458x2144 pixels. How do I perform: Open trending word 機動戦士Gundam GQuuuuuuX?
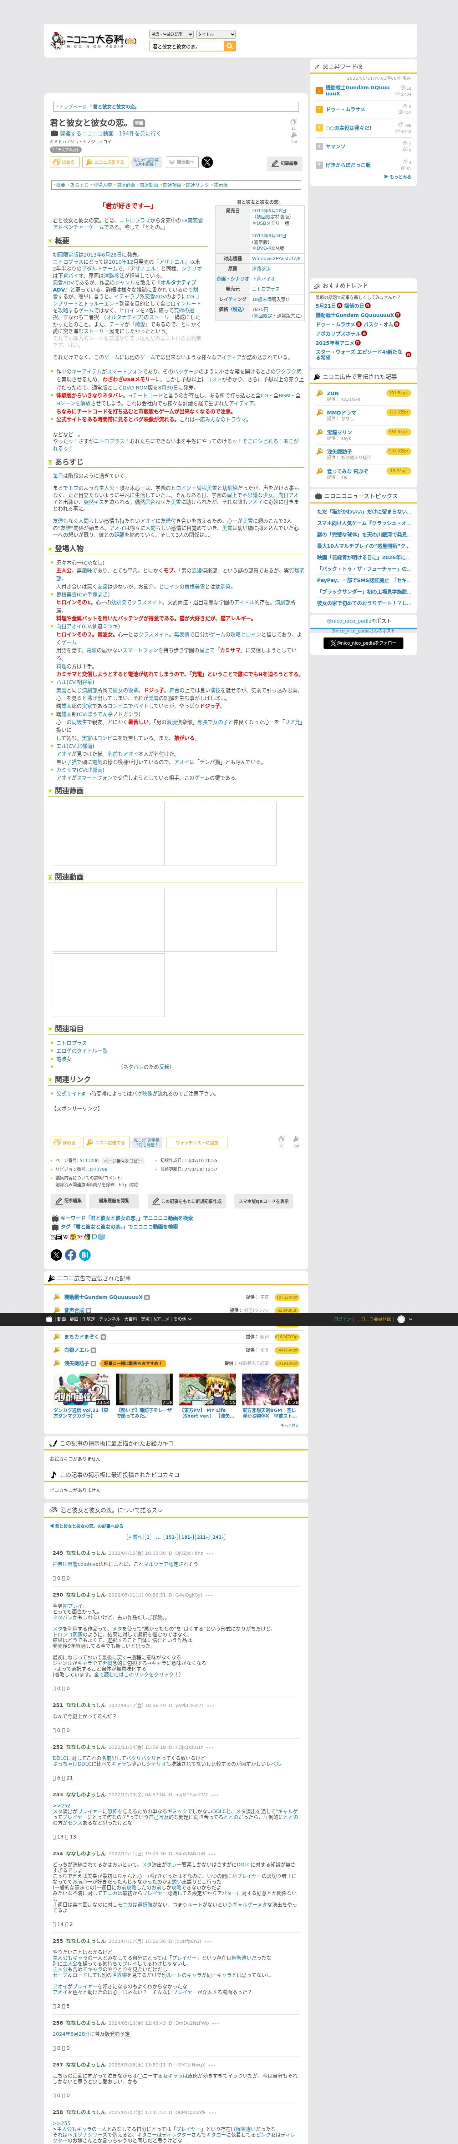(357, 90)
